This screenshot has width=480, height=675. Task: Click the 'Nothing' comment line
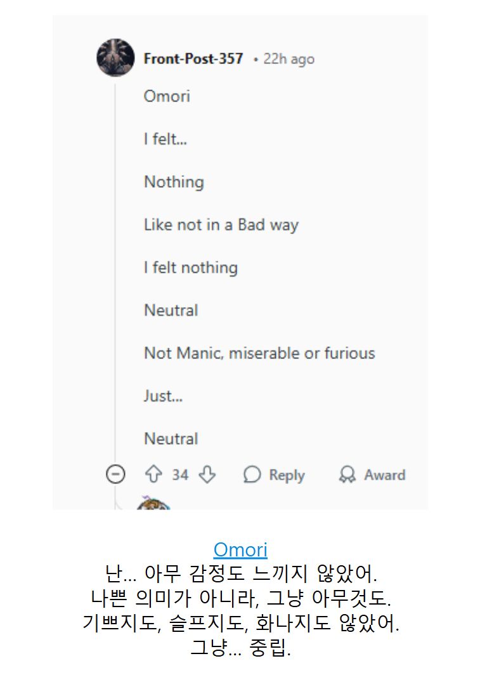174,182
